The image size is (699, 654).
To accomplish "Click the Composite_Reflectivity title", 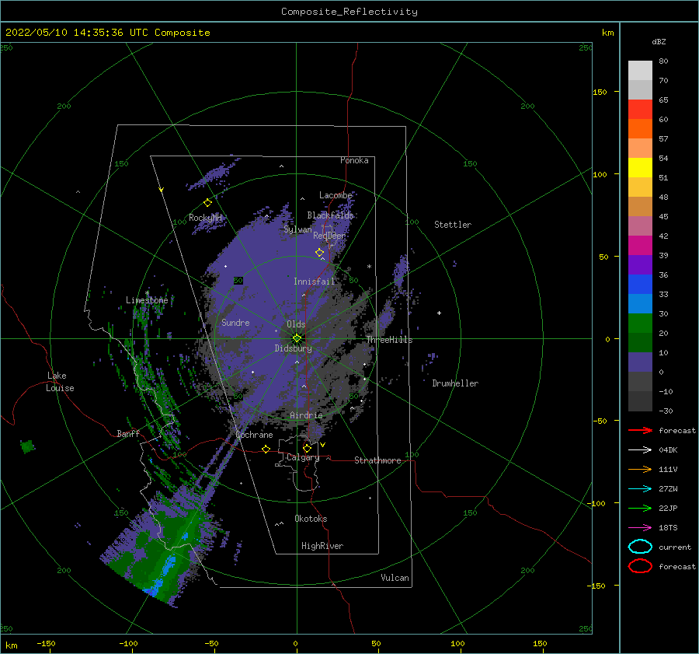I will [x=349, y=12].
